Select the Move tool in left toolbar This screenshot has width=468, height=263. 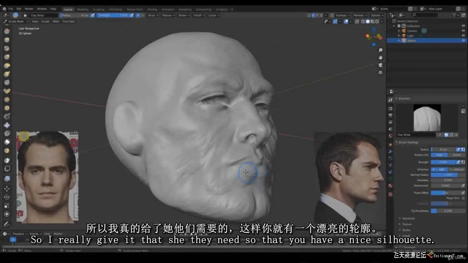7,188
